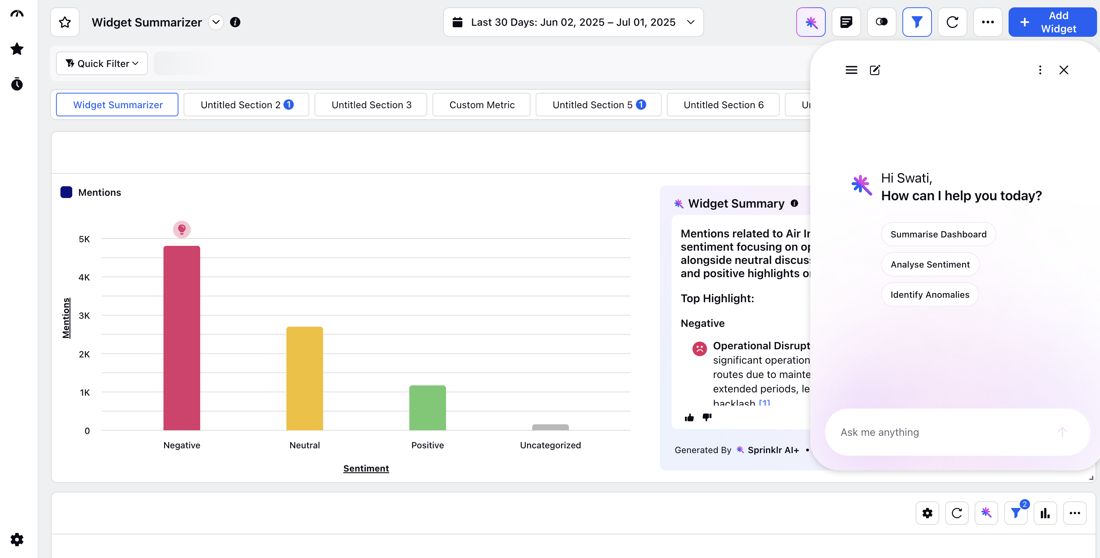1100x558 pixels.
Task: Click the Positive sentiment bar
Action: [428, 408]
